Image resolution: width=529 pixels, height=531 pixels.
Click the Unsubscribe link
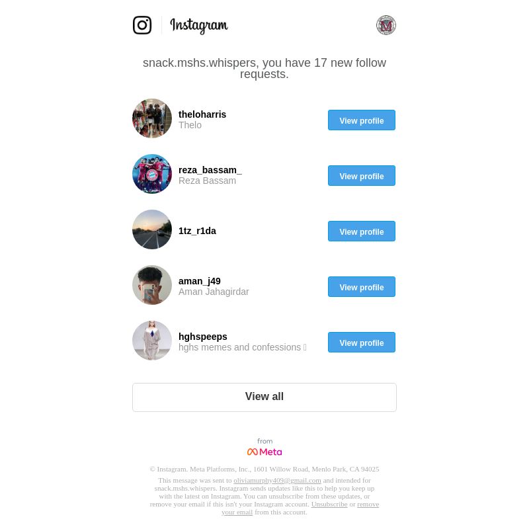point(329,505)
